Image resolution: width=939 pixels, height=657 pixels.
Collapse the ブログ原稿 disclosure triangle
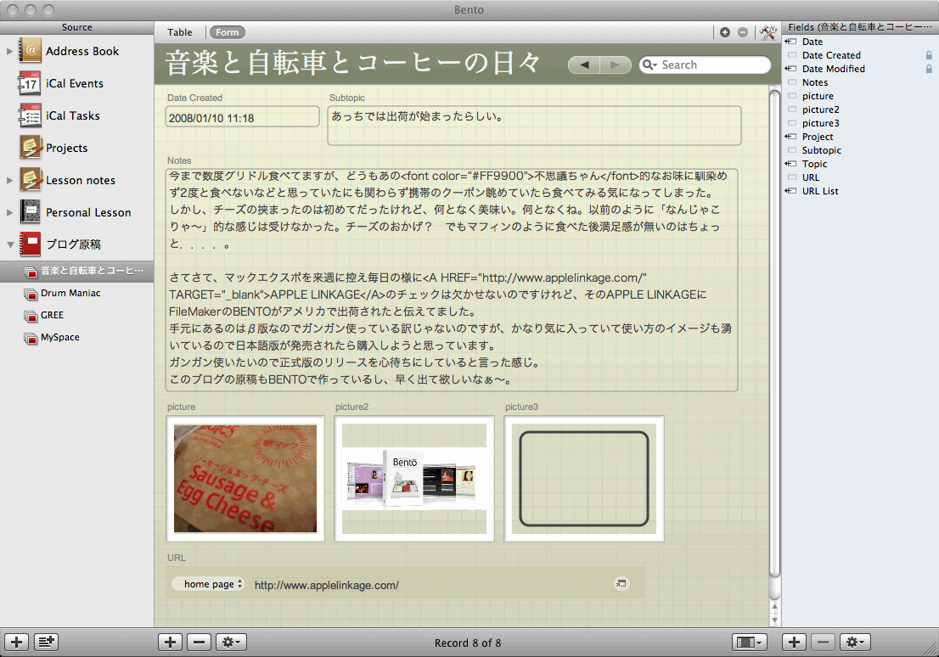point(10,244)
